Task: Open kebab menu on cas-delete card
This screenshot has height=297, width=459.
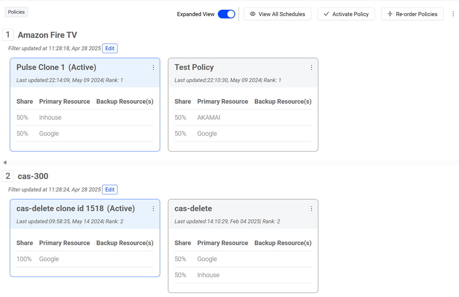Action: (x=311, y=209)
